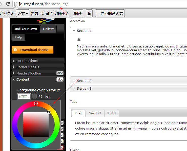Select the Third tab
187x151 pixels.
(112, 113)
